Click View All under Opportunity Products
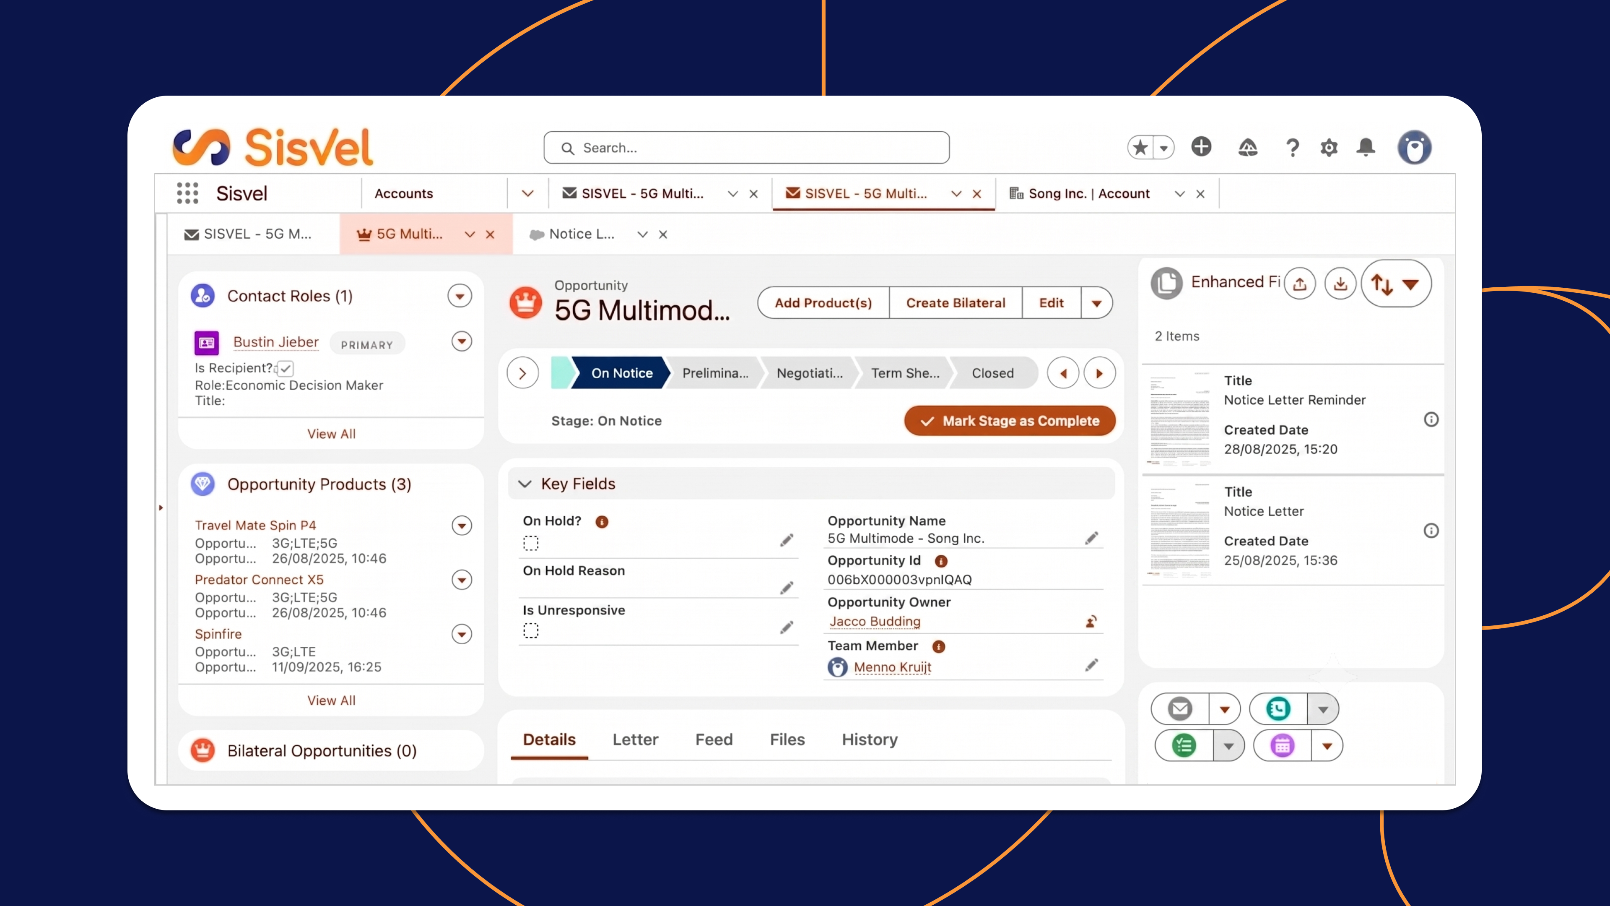The image size is (1610, 906). click(x=331, y=700)
